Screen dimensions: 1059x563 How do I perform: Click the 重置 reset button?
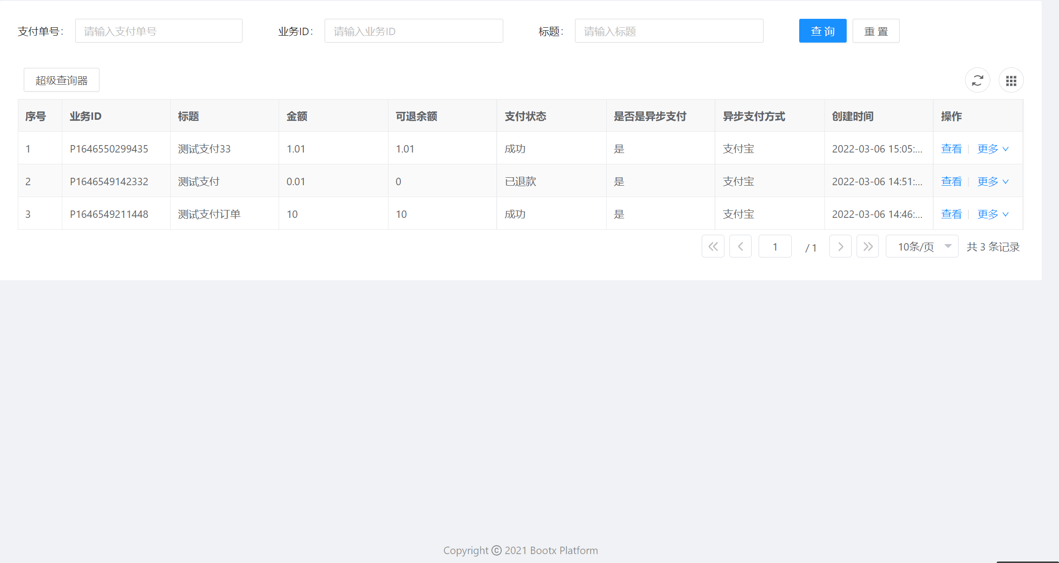(876, 30)
